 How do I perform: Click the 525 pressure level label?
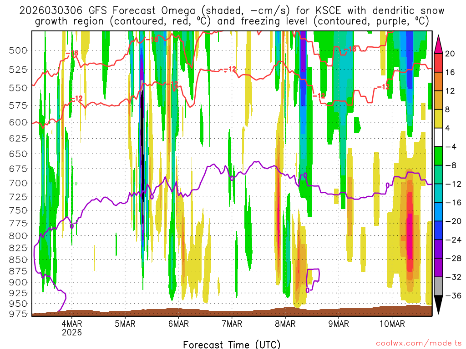[18, 70]
